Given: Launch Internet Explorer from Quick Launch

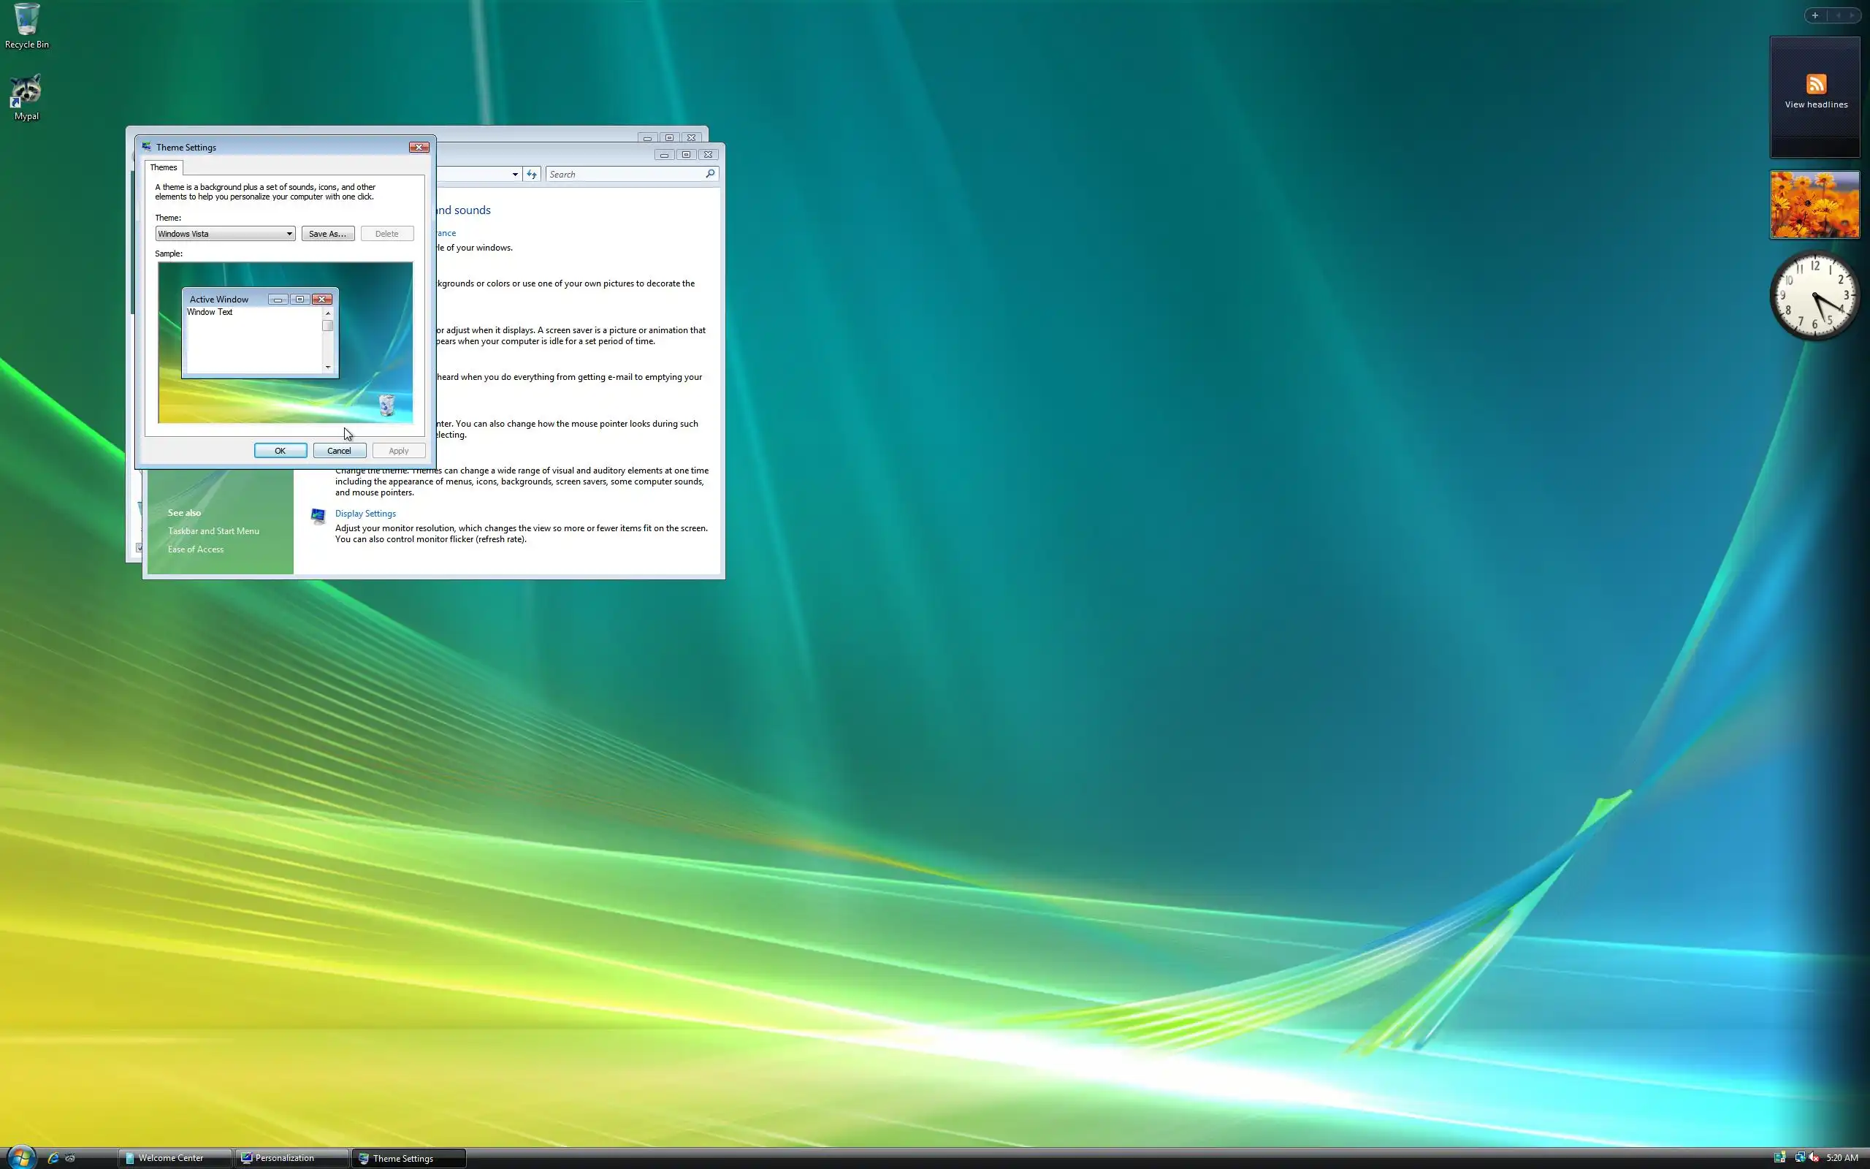Looking at the screenshot, I should click(x=53, y=1157).
